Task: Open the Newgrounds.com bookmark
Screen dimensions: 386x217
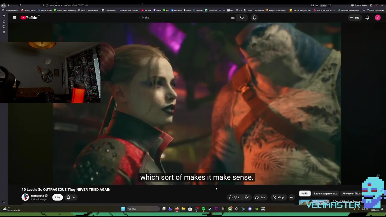Action: pyautogui.click(x=277, y=10)
